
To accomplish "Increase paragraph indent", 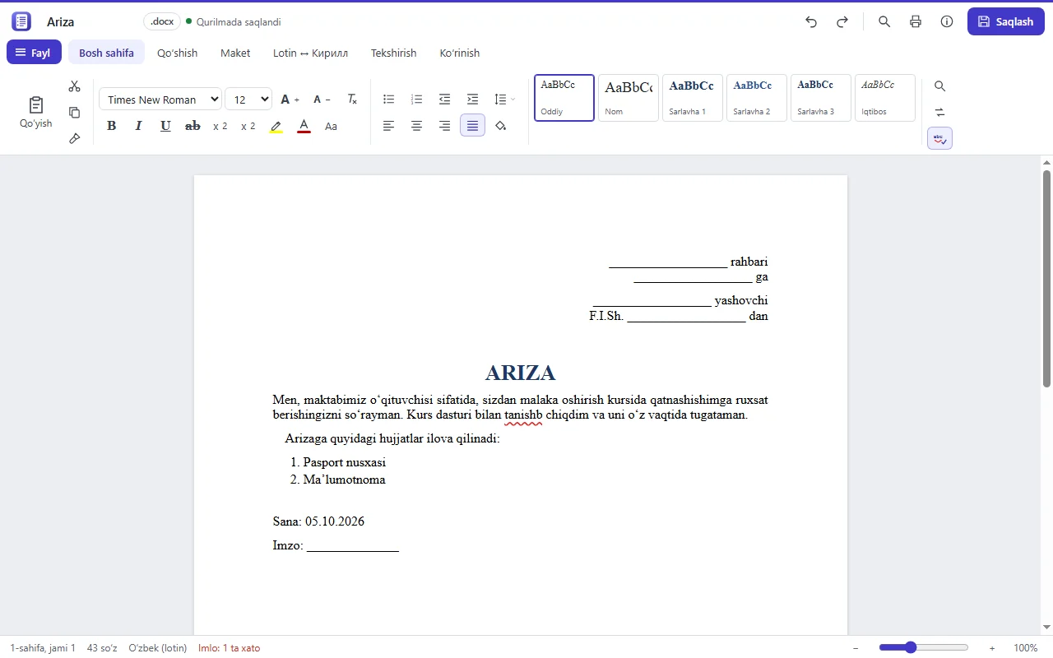I will (x=473, y=100).
